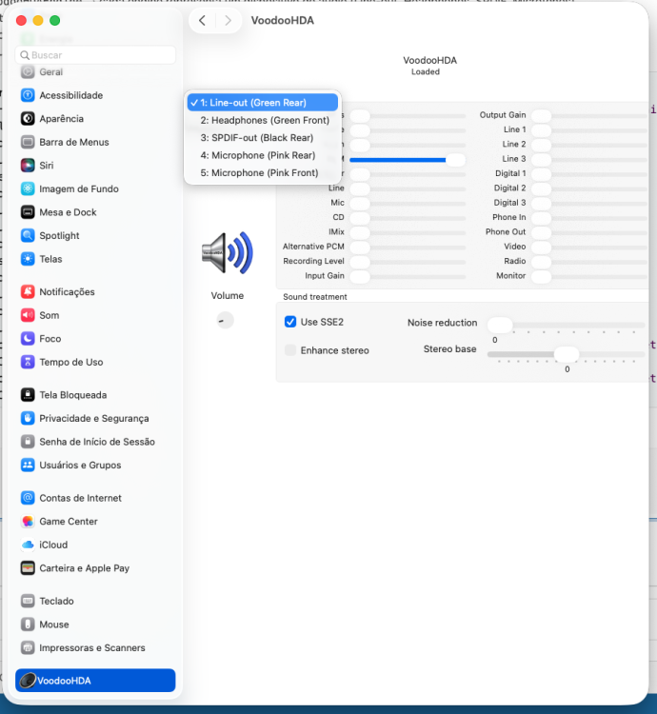Click the Volume dial knob
This screenshot has width=657, height=714.
225,321
